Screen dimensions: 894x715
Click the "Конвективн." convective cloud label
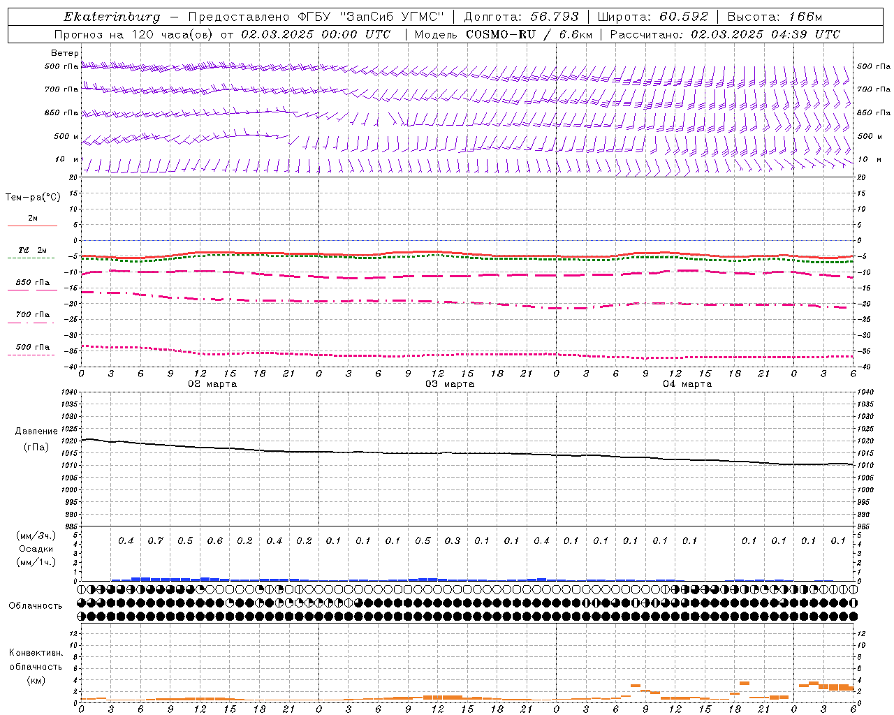36,653
